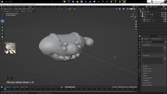Click the Windows Start button

(x=2, y=2)
